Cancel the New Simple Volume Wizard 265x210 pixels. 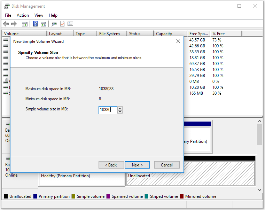pyautogui.click(x=167, y=165)
